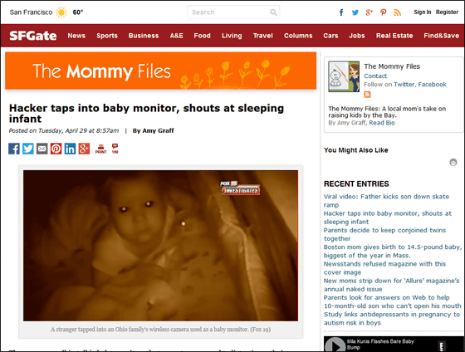This screenshot has height=352, width=465.
Task: Pin article with the Pinterest share icon
Action: (x=56, y=149)
